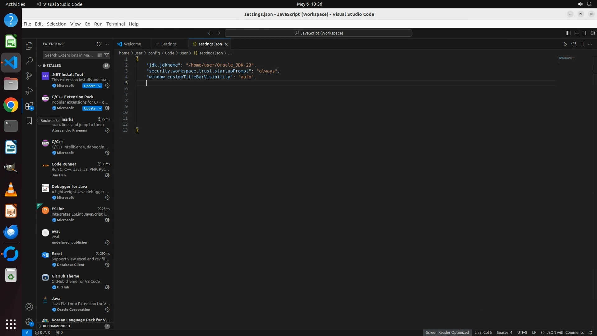Open Run and Debug view icon
The width and height of the screenshot is (597, 336).
coord(29,91)
